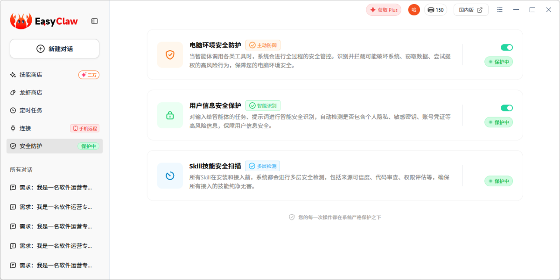Click the 获取 Plus upgrade button
The width and height of the screenshot is (560, 280).
tap(384, 9)
